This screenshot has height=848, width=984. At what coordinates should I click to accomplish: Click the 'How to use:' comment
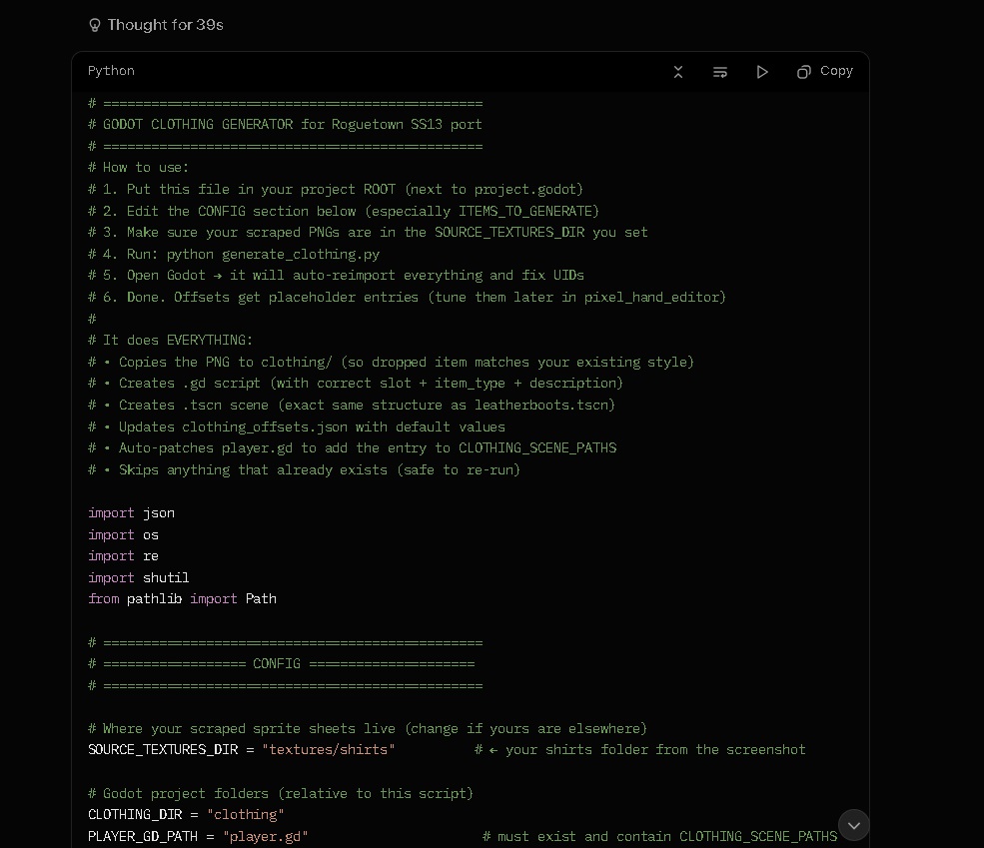point(138,168)
